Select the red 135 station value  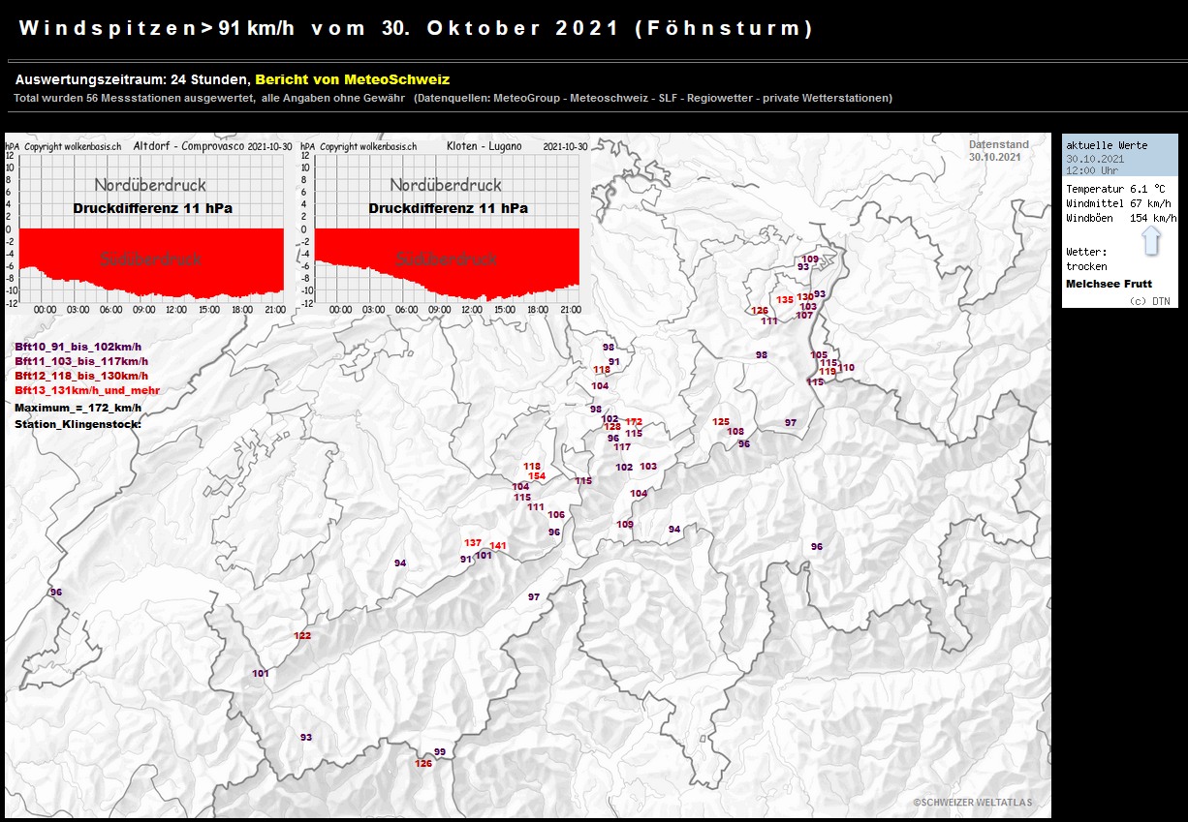[x=785, y=299]
